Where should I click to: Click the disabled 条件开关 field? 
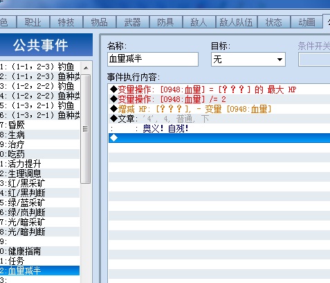314,60
